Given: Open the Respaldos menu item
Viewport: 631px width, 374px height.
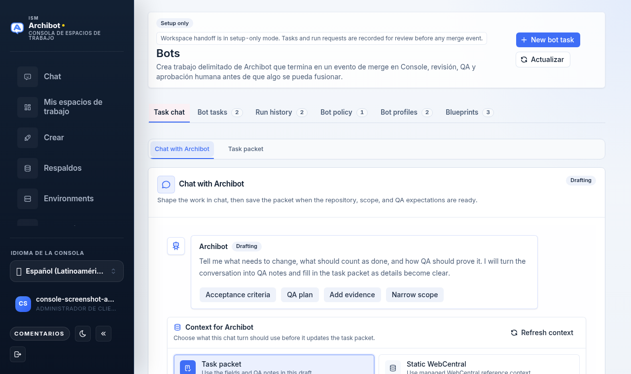Looking at the screenshot, I should pos(67,168).
